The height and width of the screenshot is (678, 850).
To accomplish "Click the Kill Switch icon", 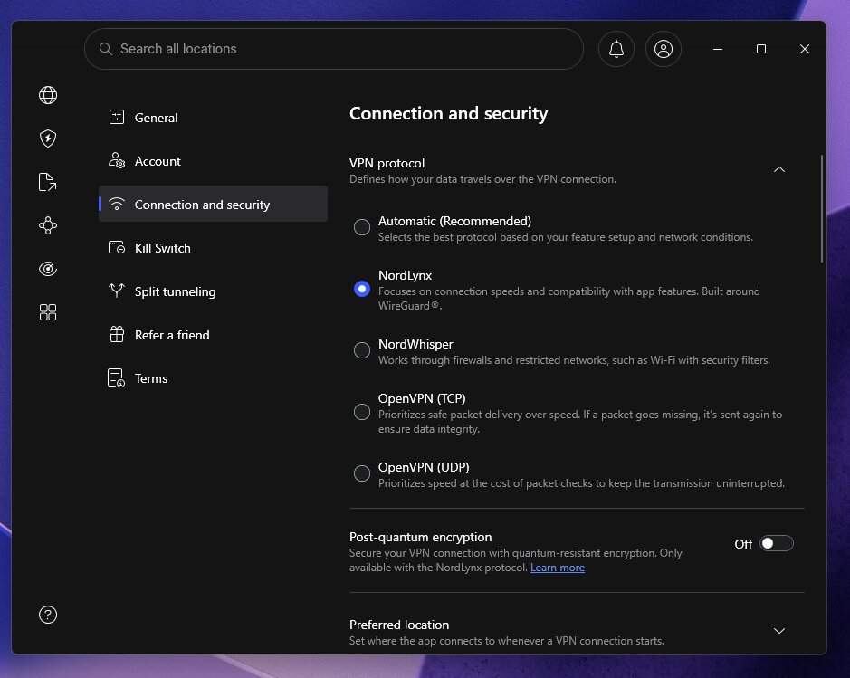I will [117, 248].
